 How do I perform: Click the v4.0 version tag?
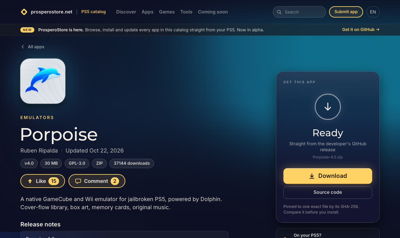[x=29, y=163]
